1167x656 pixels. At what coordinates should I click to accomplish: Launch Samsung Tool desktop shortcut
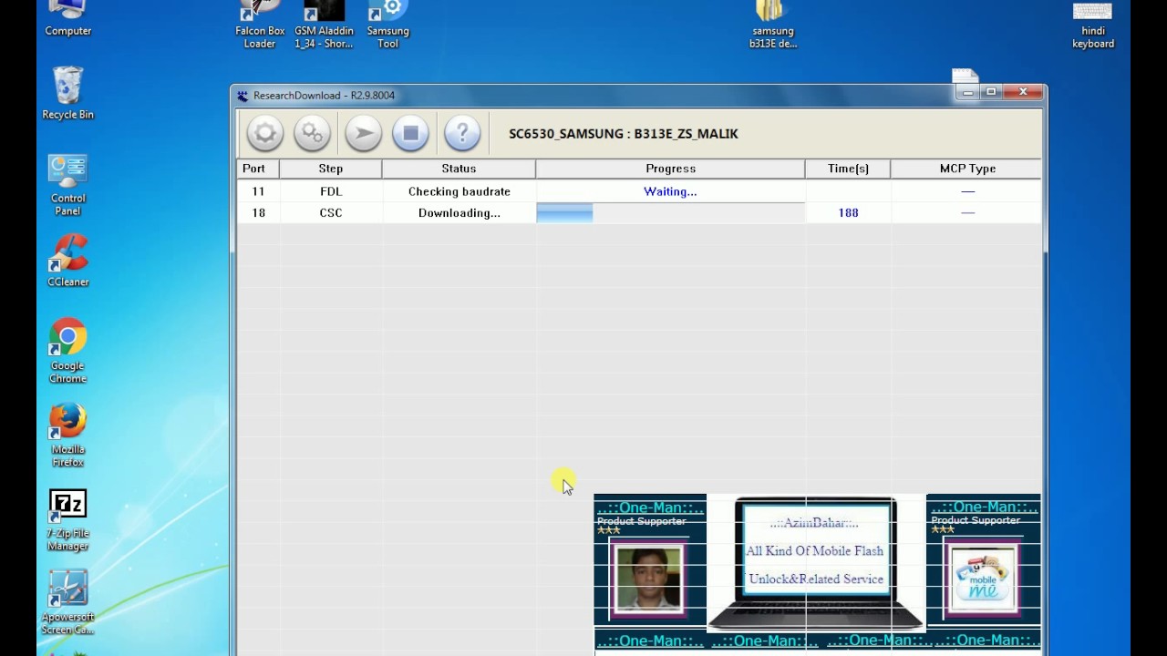(x=388, y=25)
